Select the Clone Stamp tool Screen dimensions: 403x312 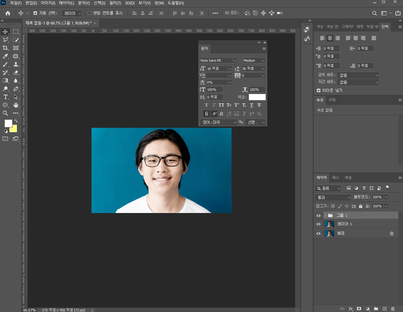(x=16, y=64)
